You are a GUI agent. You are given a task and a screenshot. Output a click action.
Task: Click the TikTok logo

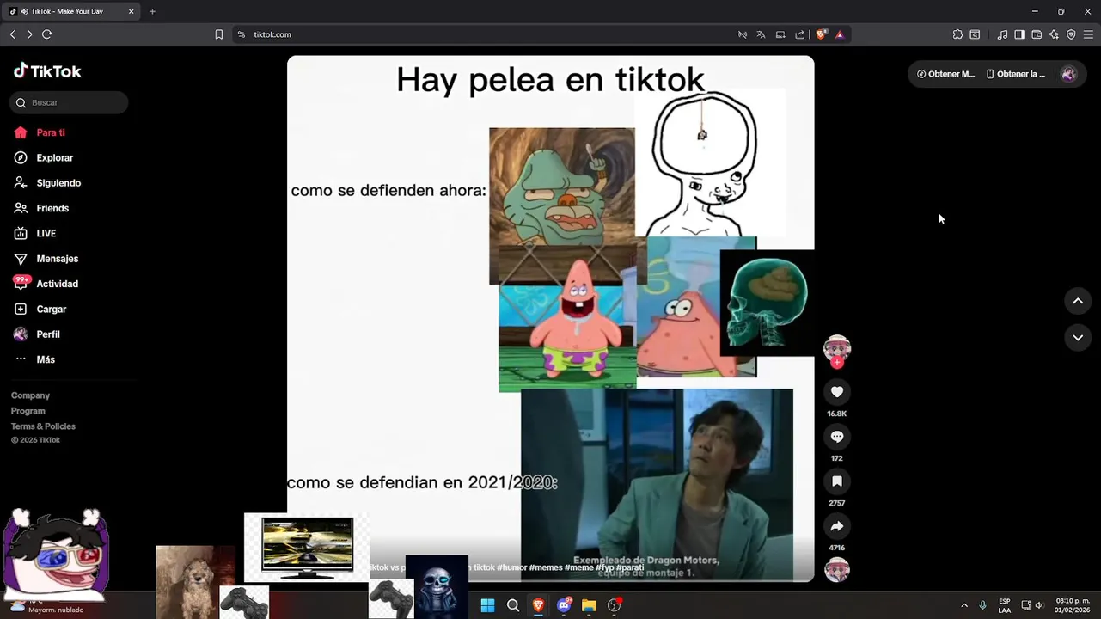47,71
